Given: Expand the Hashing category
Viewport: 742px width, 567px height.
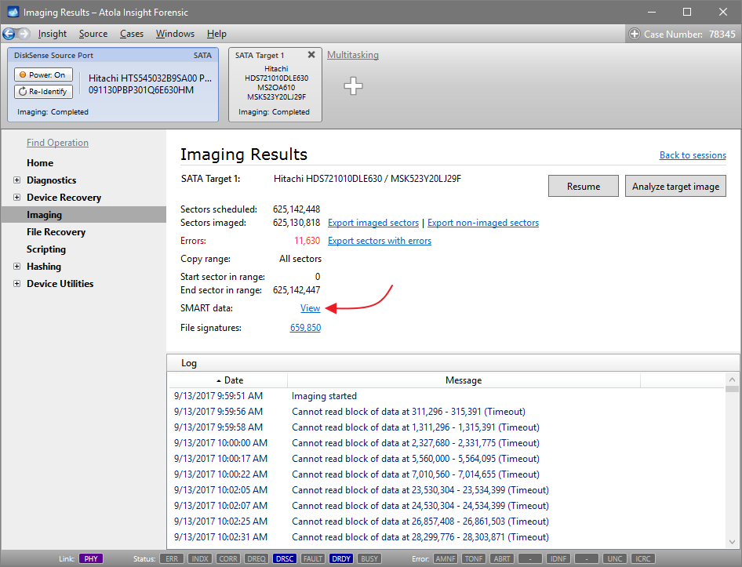Looking at the screenshot, I should [x=17, y=267].
